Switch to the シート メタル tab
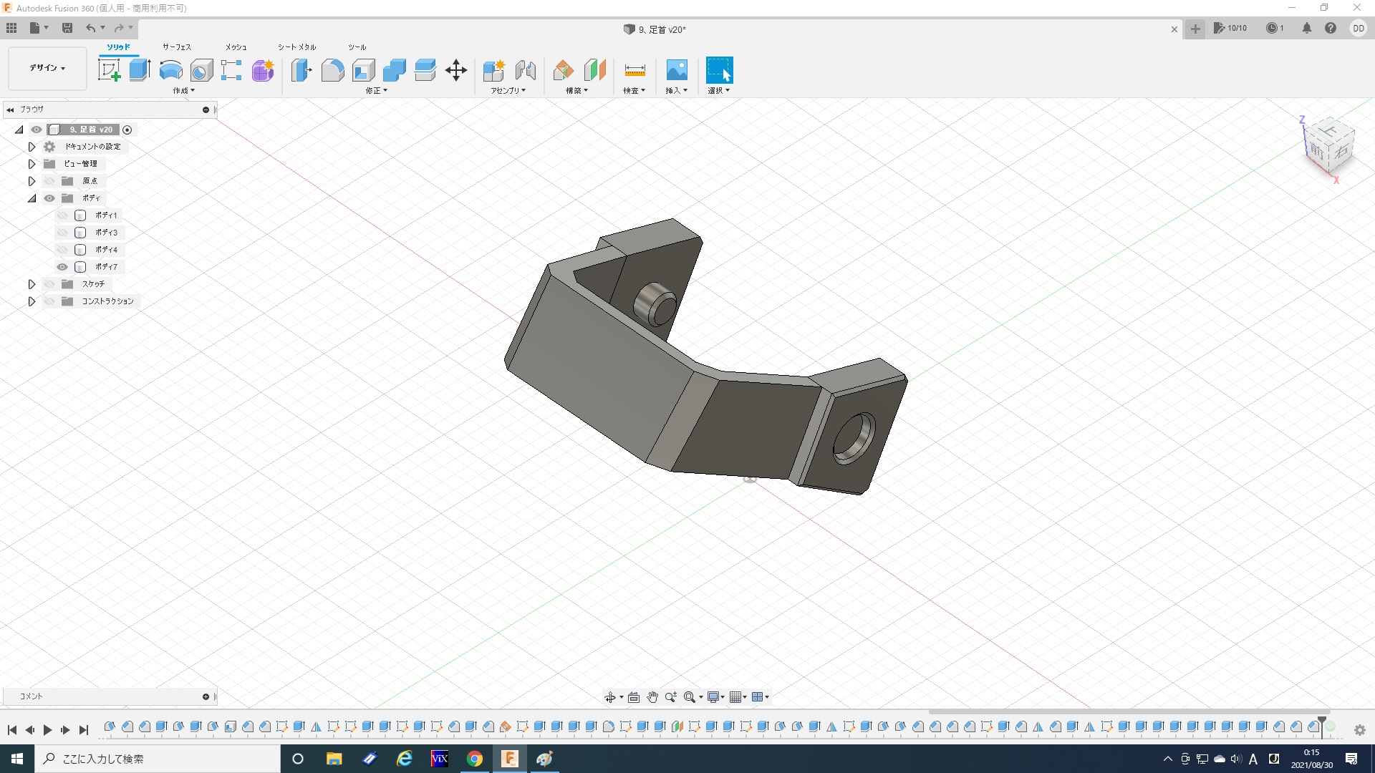Screen dimensions: 1375x773 [x=296, y=47]
